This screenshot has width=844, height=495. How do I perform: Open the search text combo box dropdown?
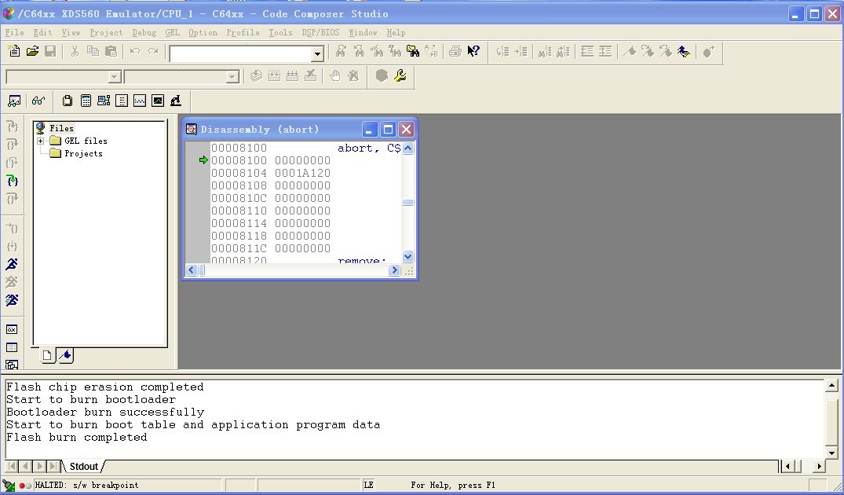tap(317, 53)
